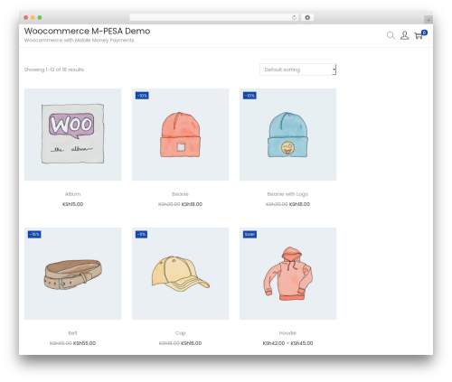452x382 pixels.
Task: Click the 'Showing 1–12 of 18 results' text
Action: pos(54,70)
